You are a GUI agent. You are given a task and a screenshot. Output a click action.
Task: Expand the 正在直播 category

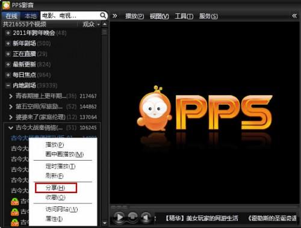[8, 54]
